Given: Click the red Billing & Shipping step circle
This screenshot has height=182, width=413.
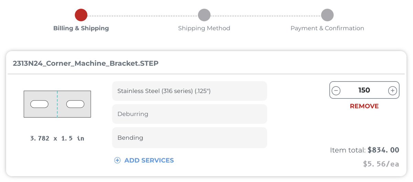Looking at the screenshot, I should coord(81,15).
